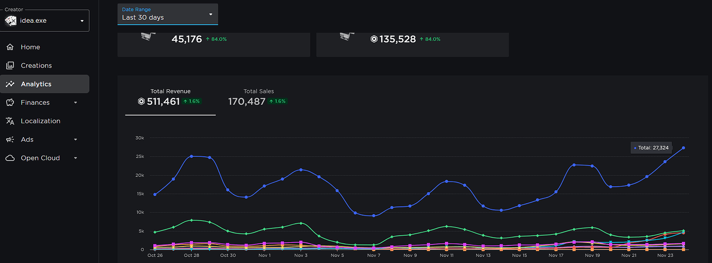Switch to the Total Sales tab
The height and width of the screenshot is (263, 712).
point(258,97)
